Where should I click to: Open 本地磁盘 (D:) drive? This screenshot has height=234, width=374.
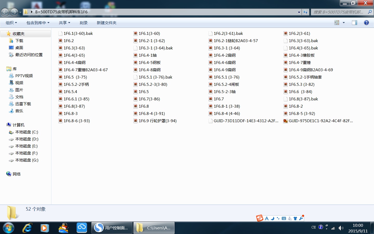tap(27, 139)
